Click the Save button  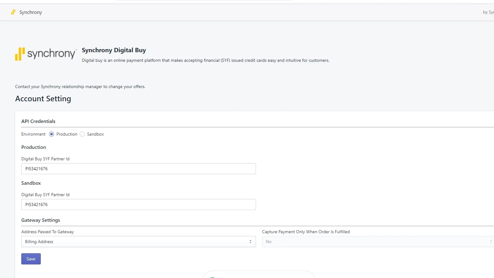[31, 259]
